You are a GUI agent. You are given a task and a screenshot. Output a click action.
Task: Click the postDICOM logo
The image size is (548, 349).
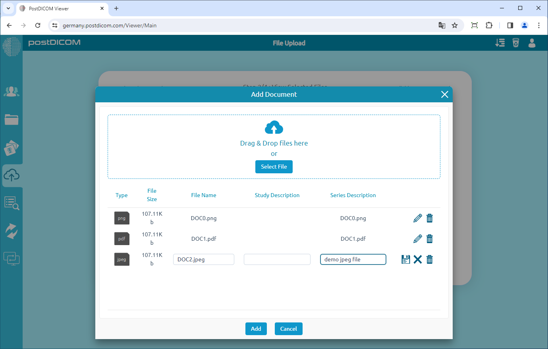(x=54, y=43)
